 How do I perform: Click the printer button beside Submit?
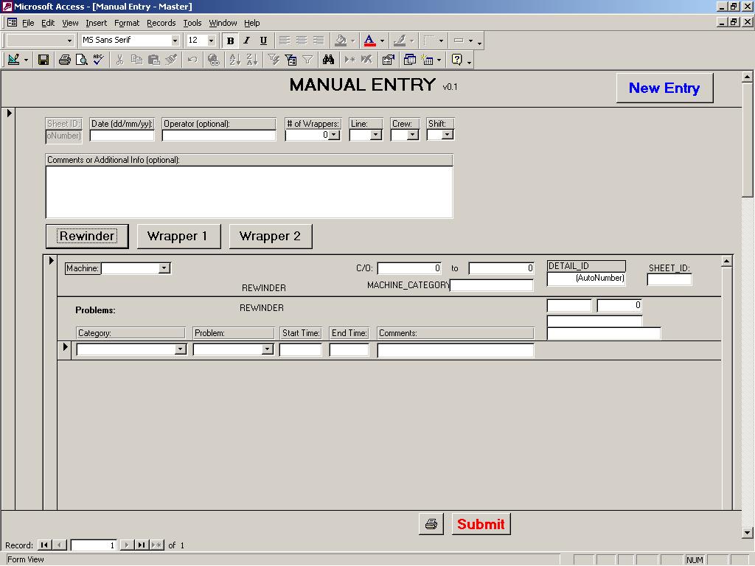tap(431, 524)
